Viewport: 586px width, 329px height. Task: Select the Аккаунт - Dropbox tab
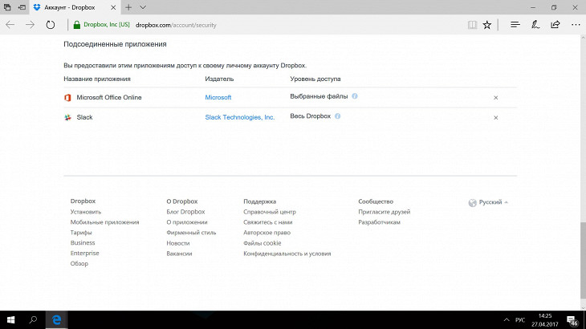pos(68,7)
